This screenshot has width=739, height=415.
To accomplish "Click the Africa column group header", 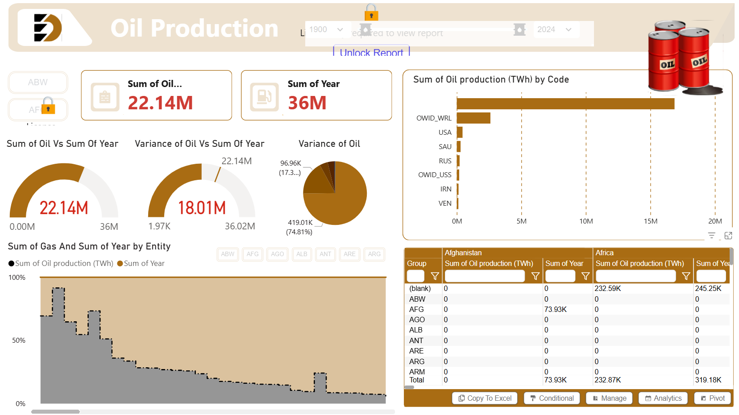I will pos(661,253).
